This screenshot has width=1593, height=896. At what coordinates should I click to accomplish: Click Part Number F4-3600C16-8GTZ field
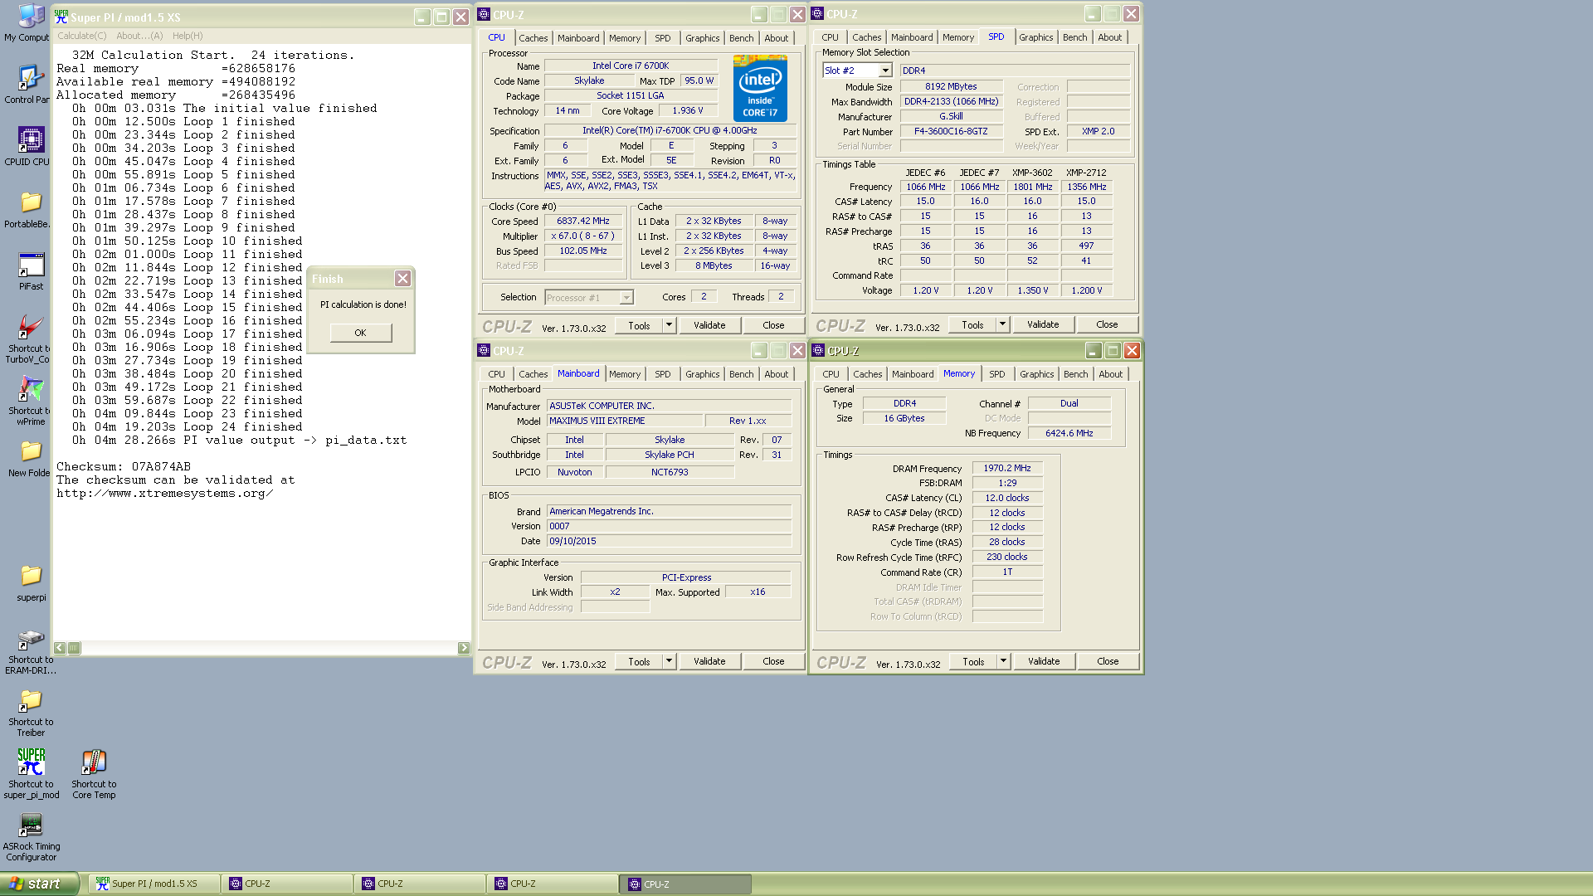951,131
